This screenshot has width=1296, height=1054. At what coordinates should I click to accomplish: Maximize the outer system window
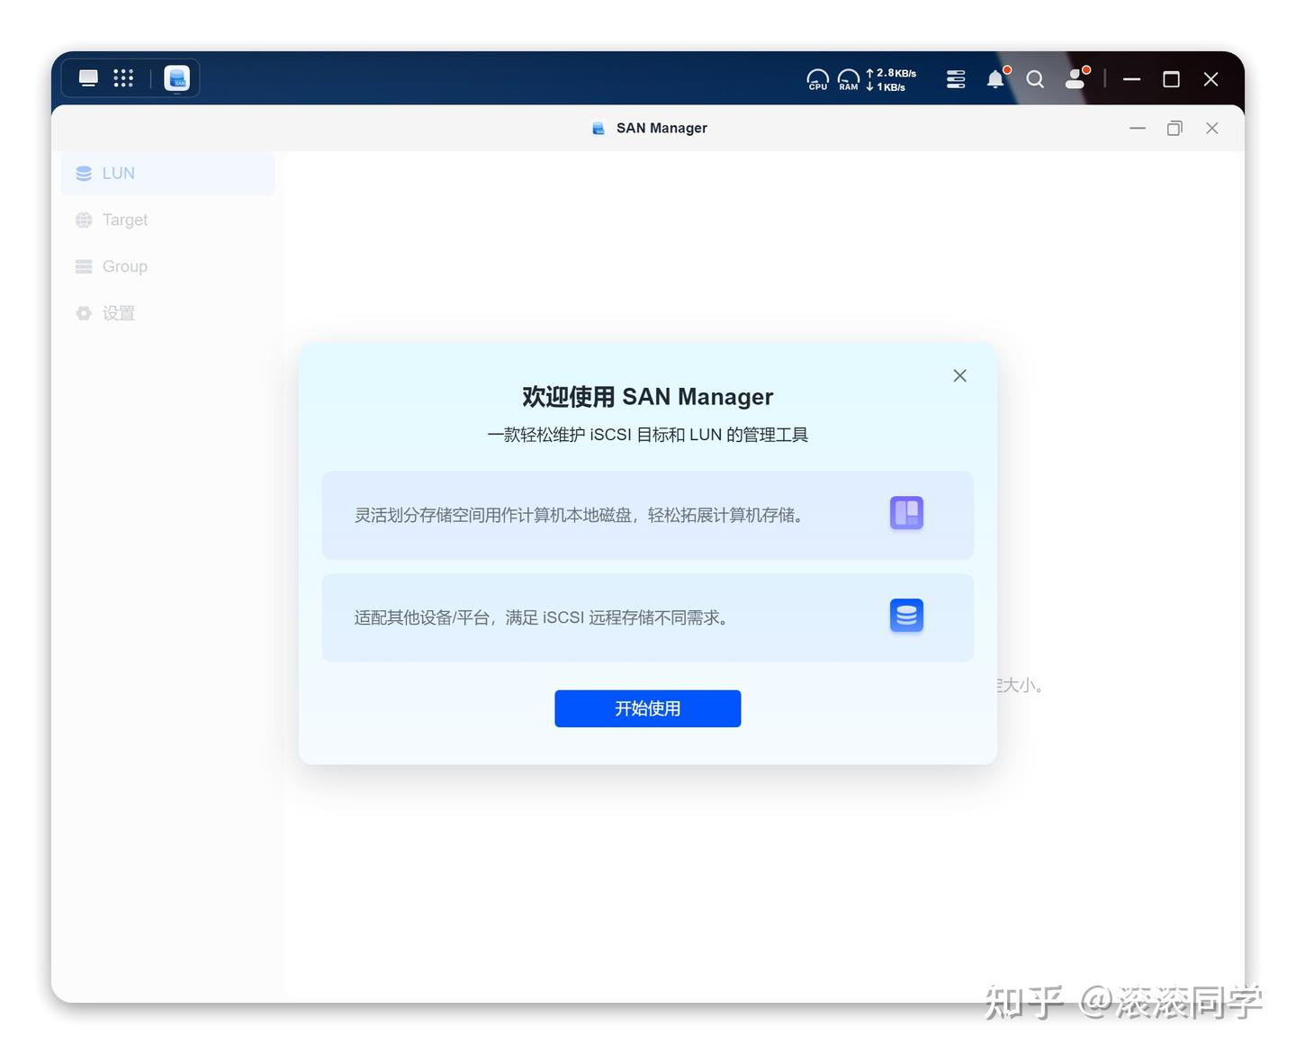click(x=1172, y=79)
